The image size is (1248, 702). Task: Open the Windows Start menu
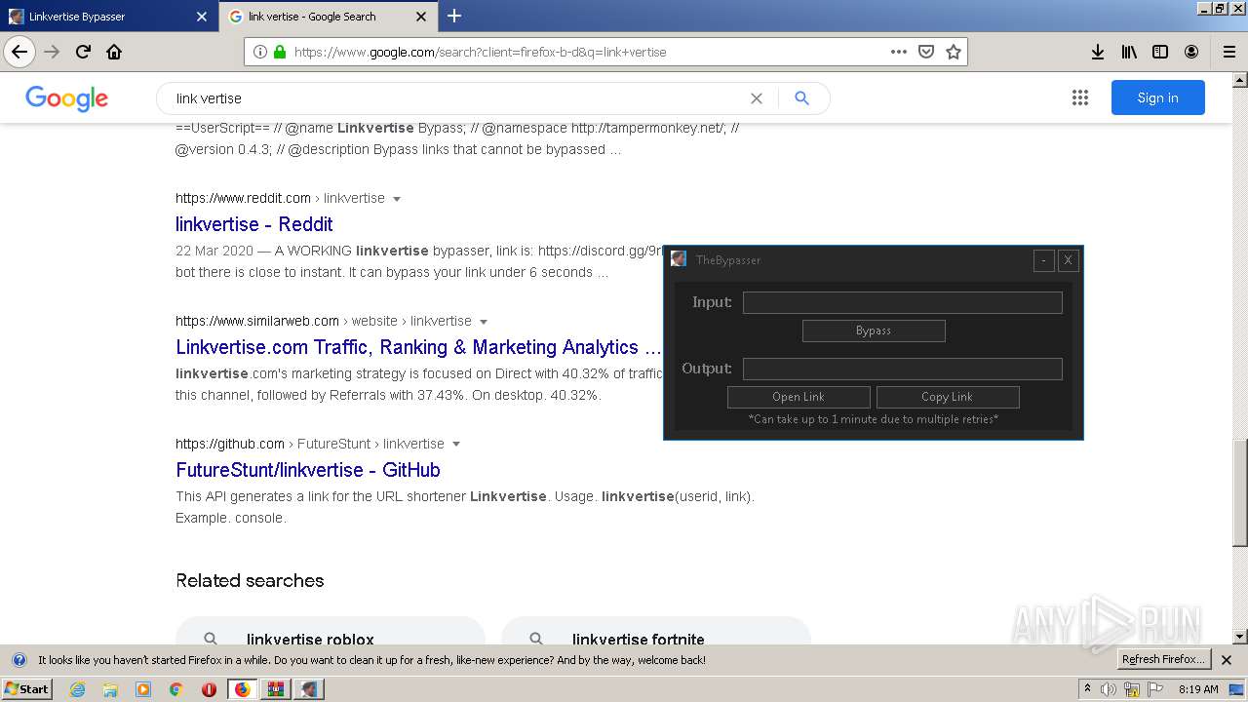tap(26, 689)
